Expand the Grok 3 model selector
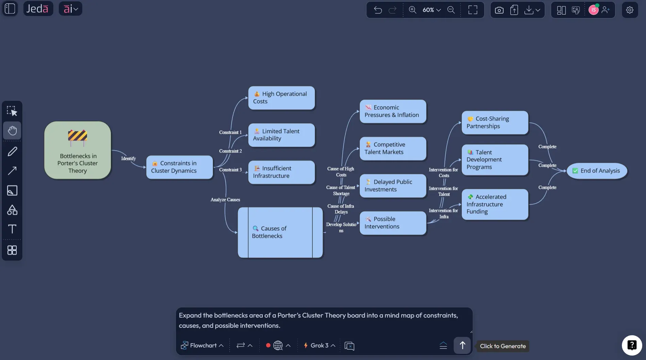 (319, 345)
